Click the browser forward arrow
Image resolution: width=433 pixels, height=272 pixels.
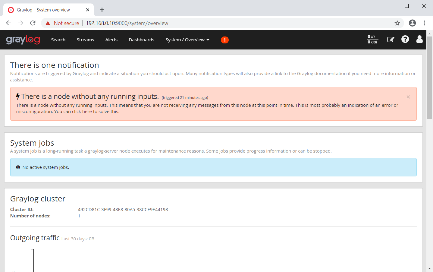pos(20,23)
